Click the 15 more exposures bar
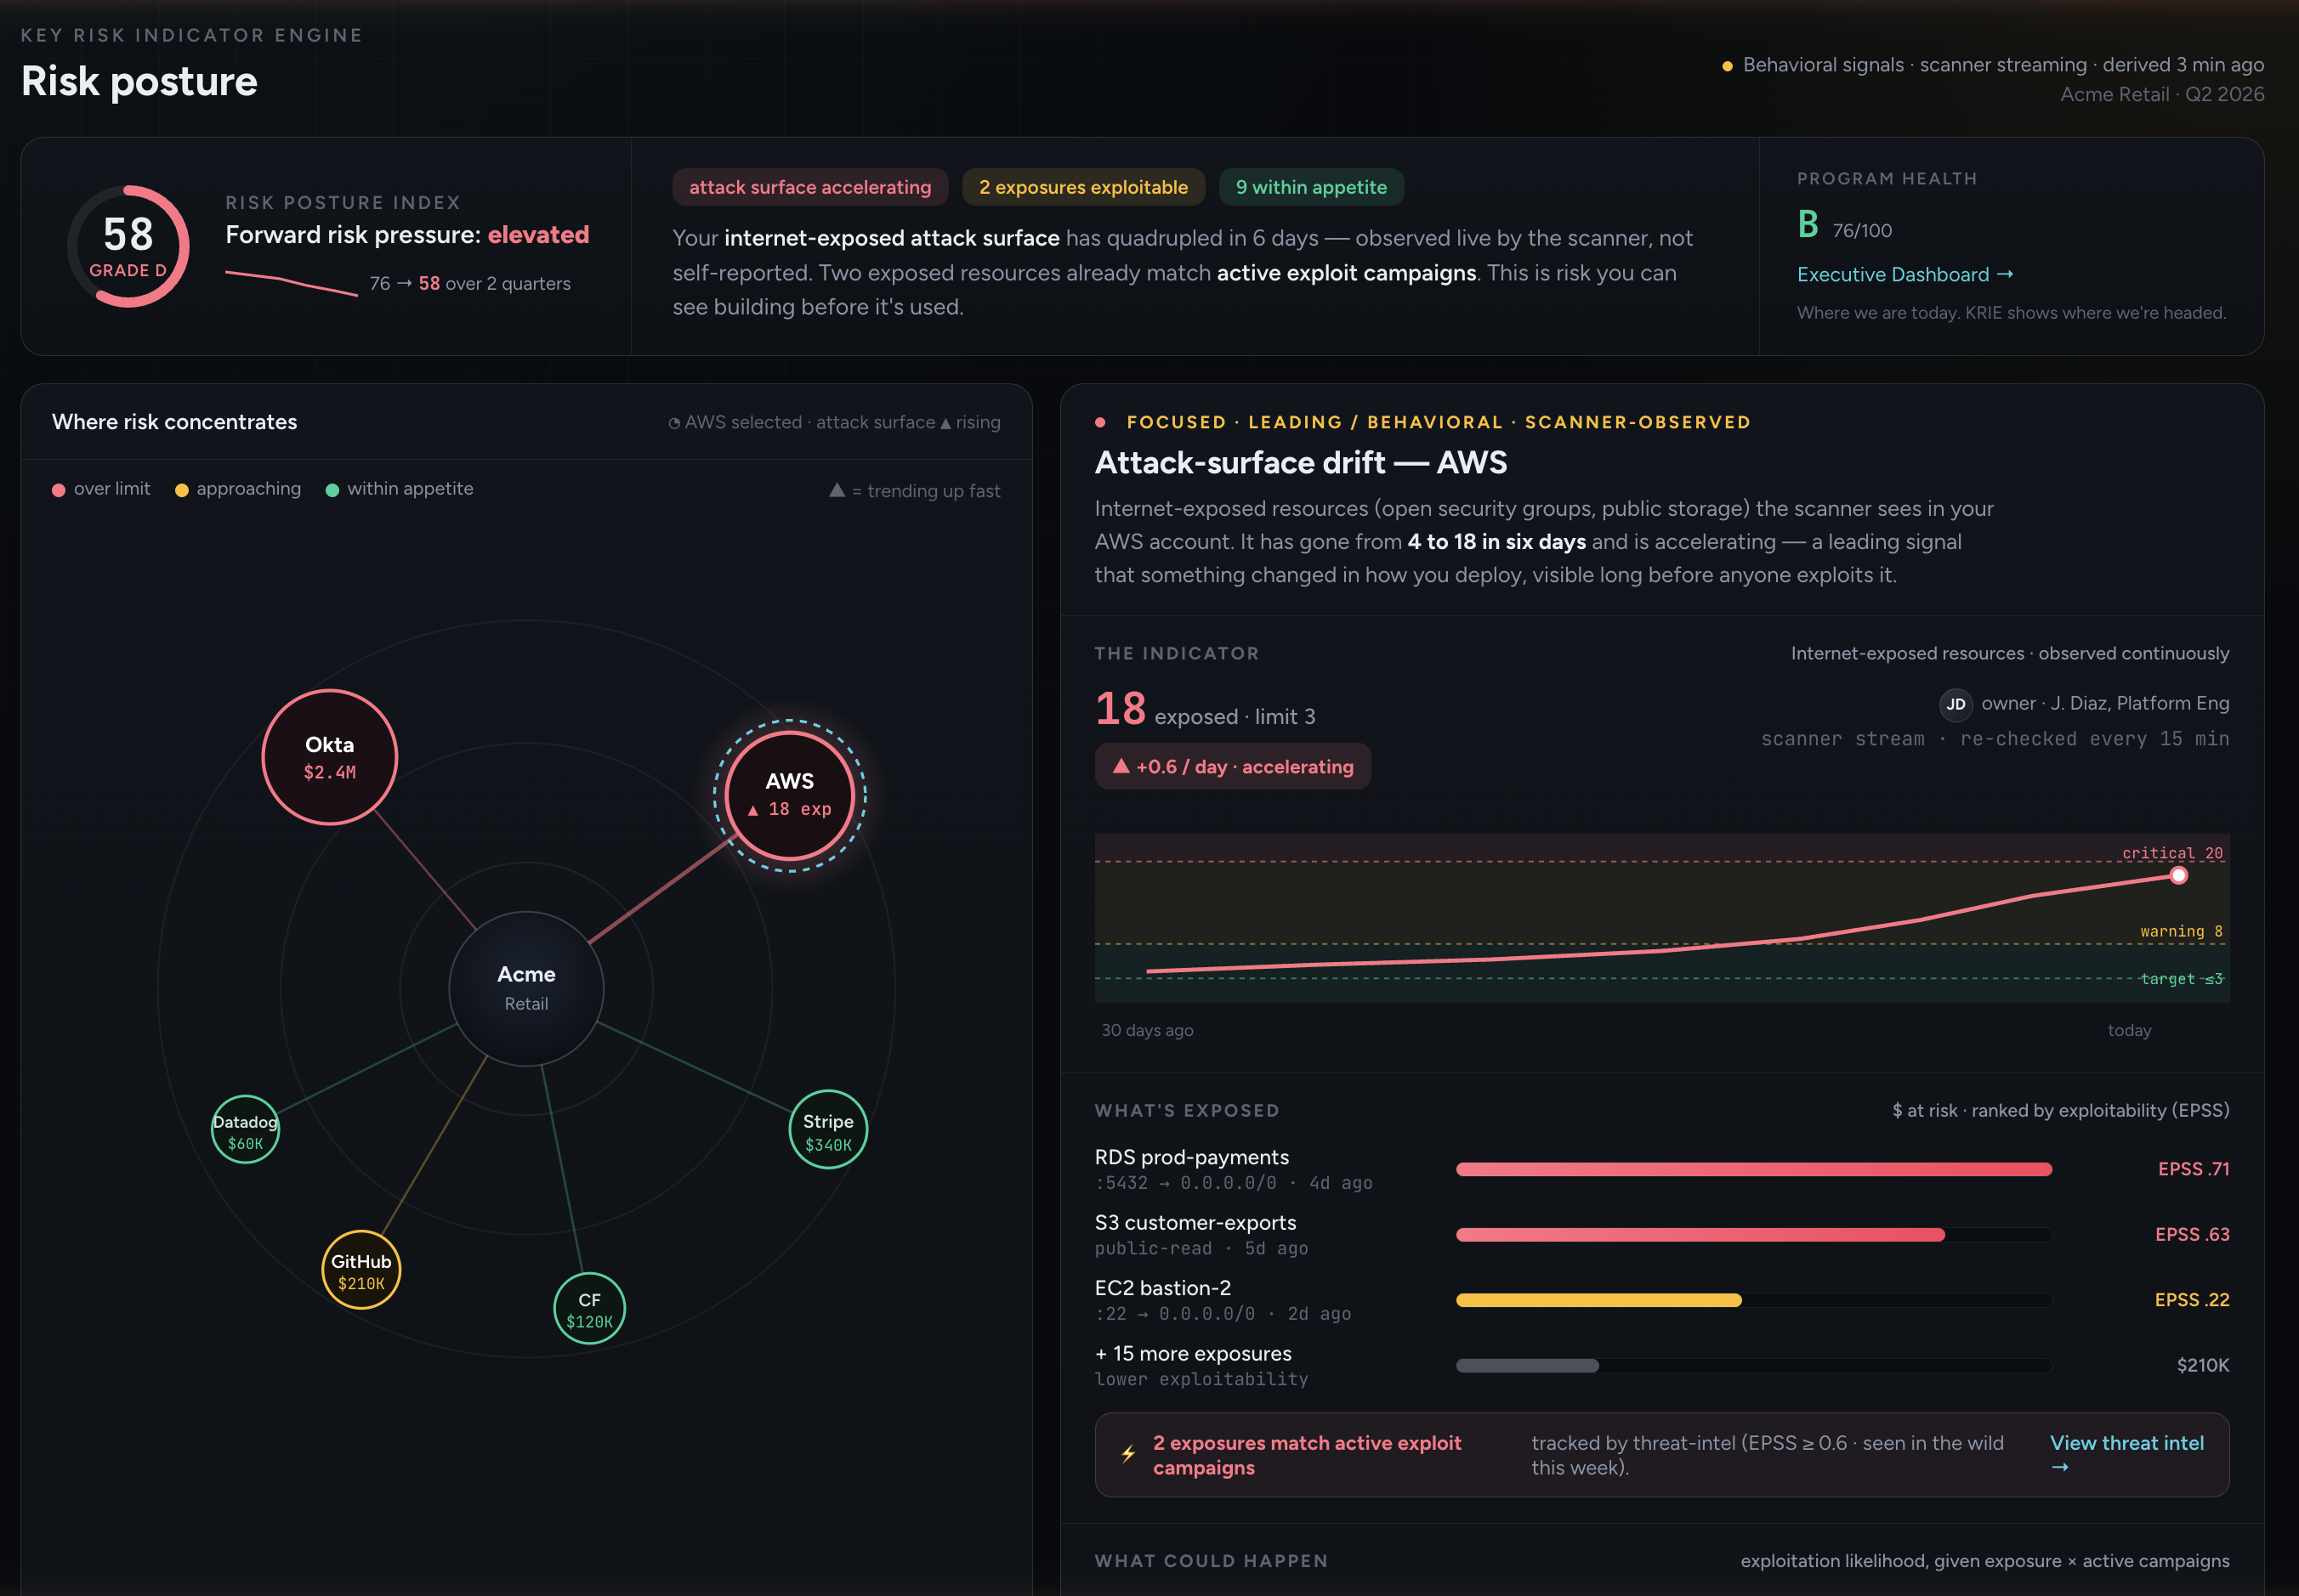2299x1596 pixels. pyautogui.click(x=1754, y=1366)
